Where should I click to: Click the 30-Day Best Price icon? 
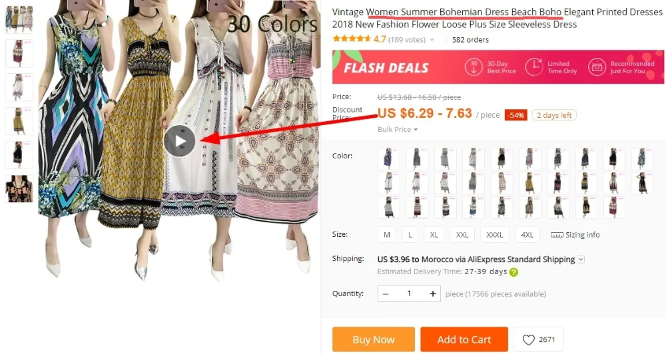click(x=474, y=67)
